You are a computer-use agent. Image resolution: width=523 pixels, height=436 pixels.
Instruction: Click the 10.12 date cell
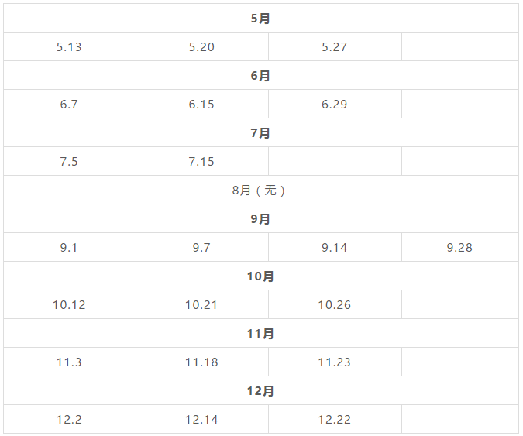tap(70, 304)
